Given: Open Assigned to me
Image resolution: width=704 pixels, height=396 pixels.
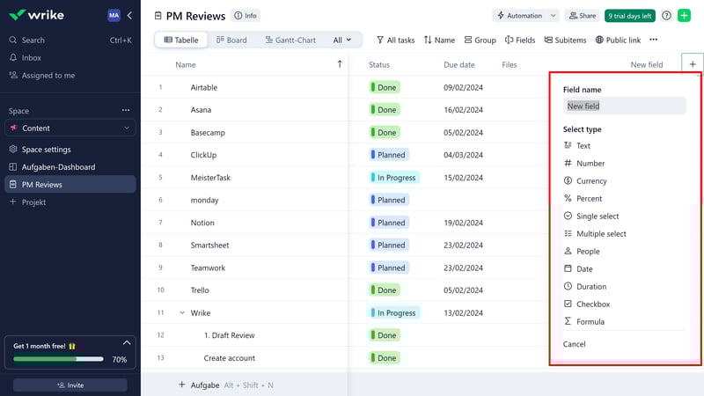Looking at the screenshot, I should 48,76.
